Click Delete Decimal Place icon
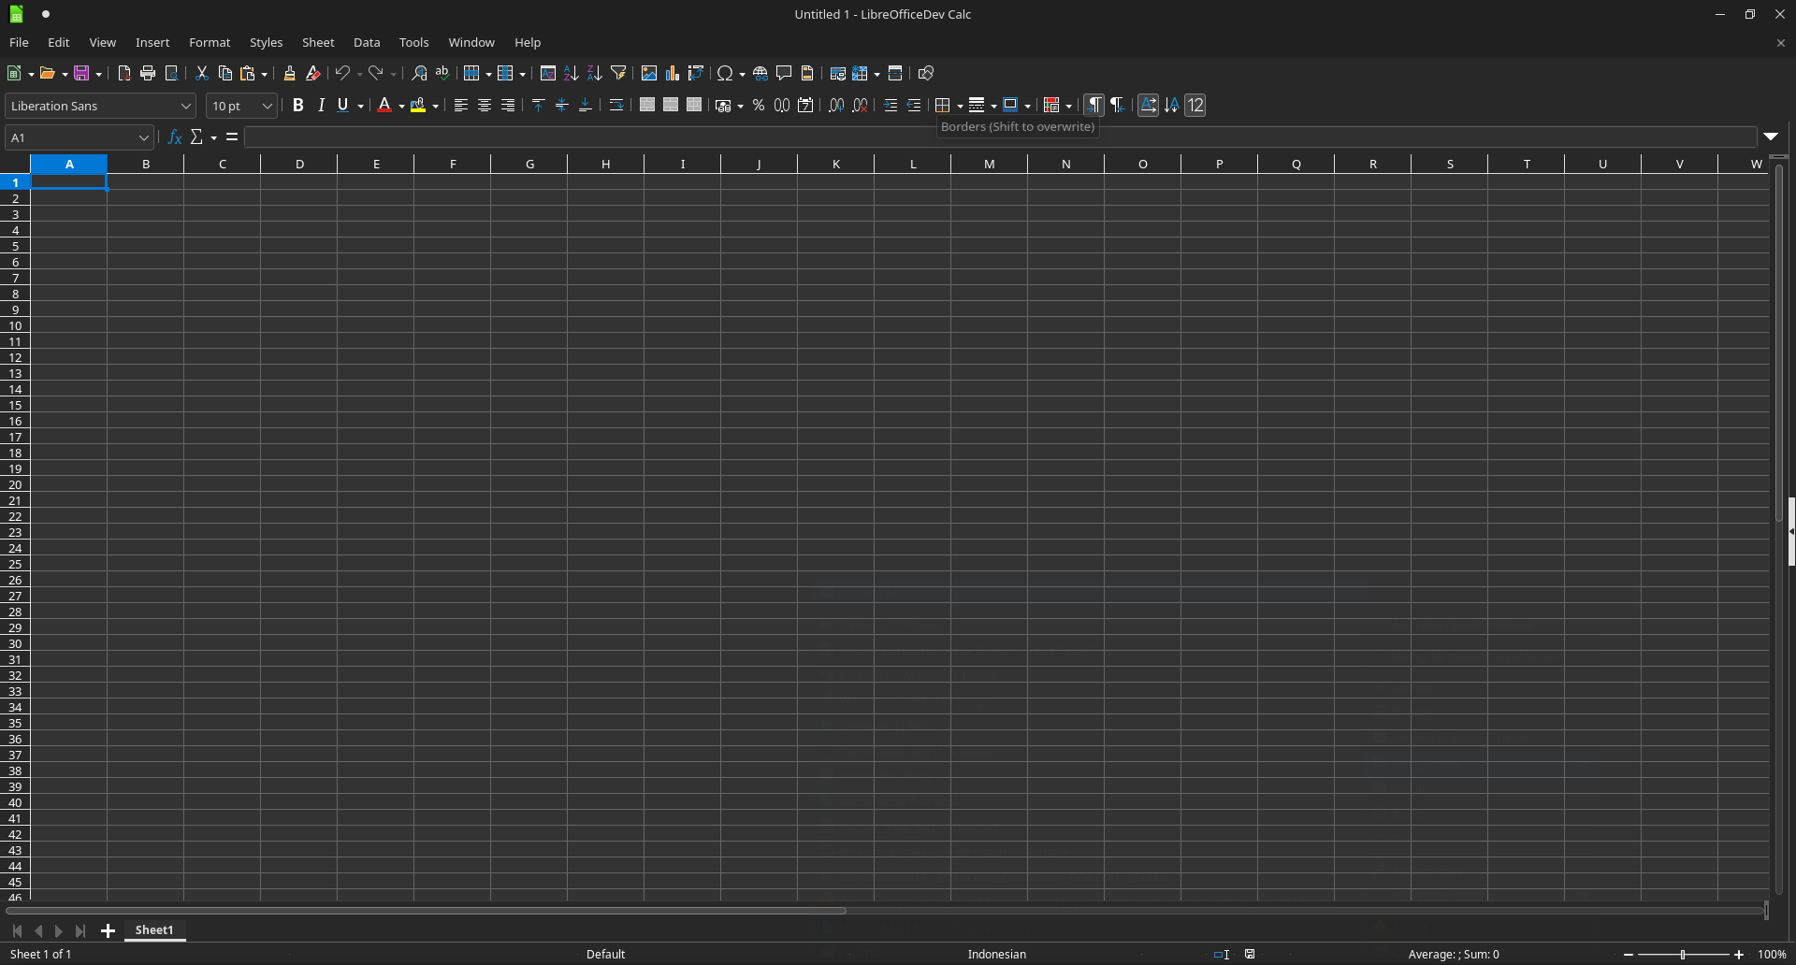1796x965 pixels. [x=860, y=105]
